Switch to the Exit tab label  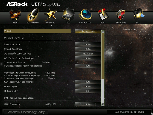tap(138, 22)
